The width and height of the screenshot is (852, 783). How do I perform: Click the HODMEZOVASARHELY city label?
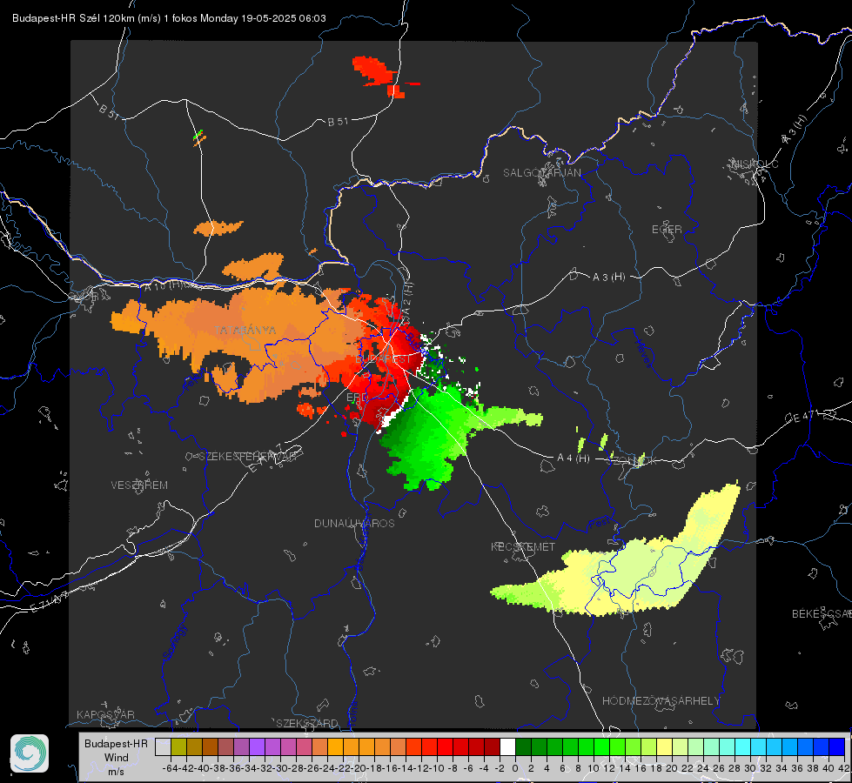tap(661, 701)
